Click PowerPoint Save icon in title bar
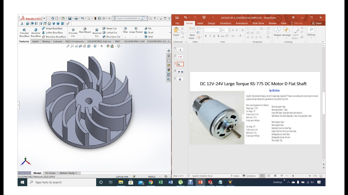 coord(177,18)
